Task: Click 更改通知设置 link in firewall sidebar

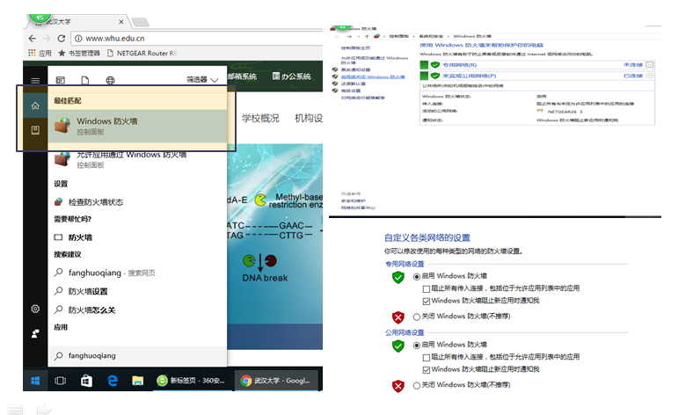Action: click(355, 69)
